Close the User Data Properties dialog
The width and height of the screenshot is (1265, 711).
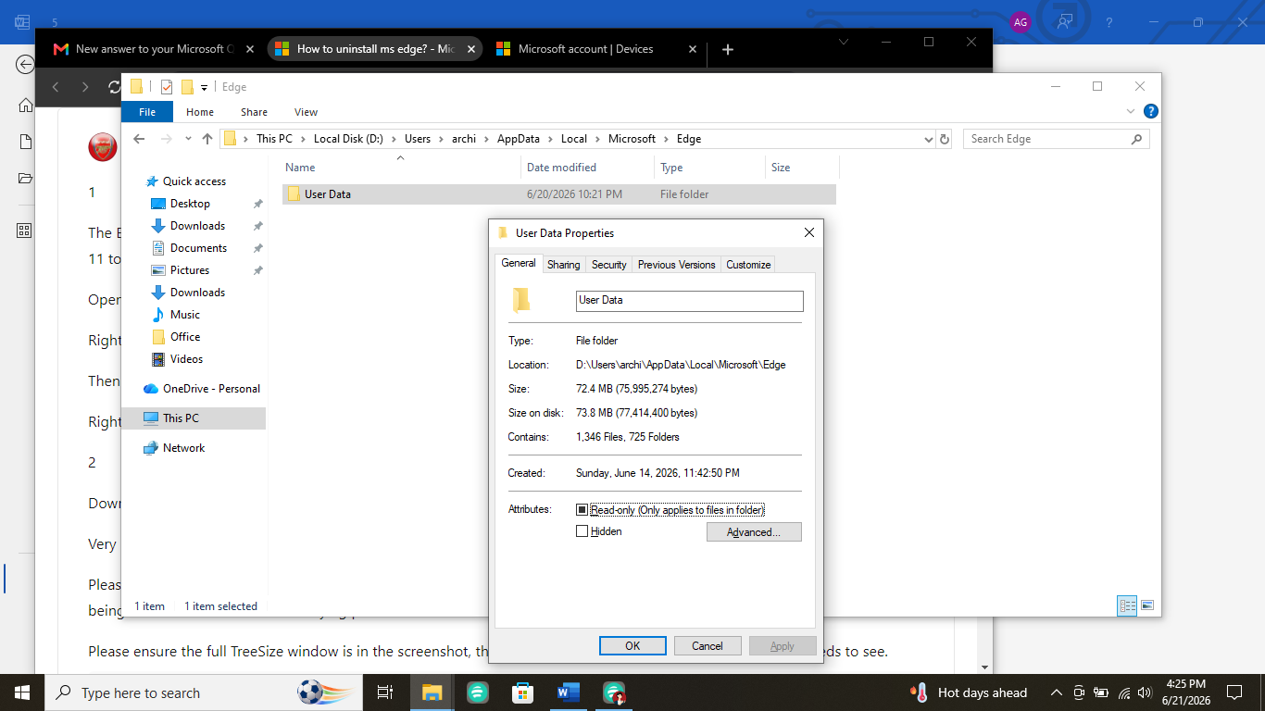click(x=808, y=233)
